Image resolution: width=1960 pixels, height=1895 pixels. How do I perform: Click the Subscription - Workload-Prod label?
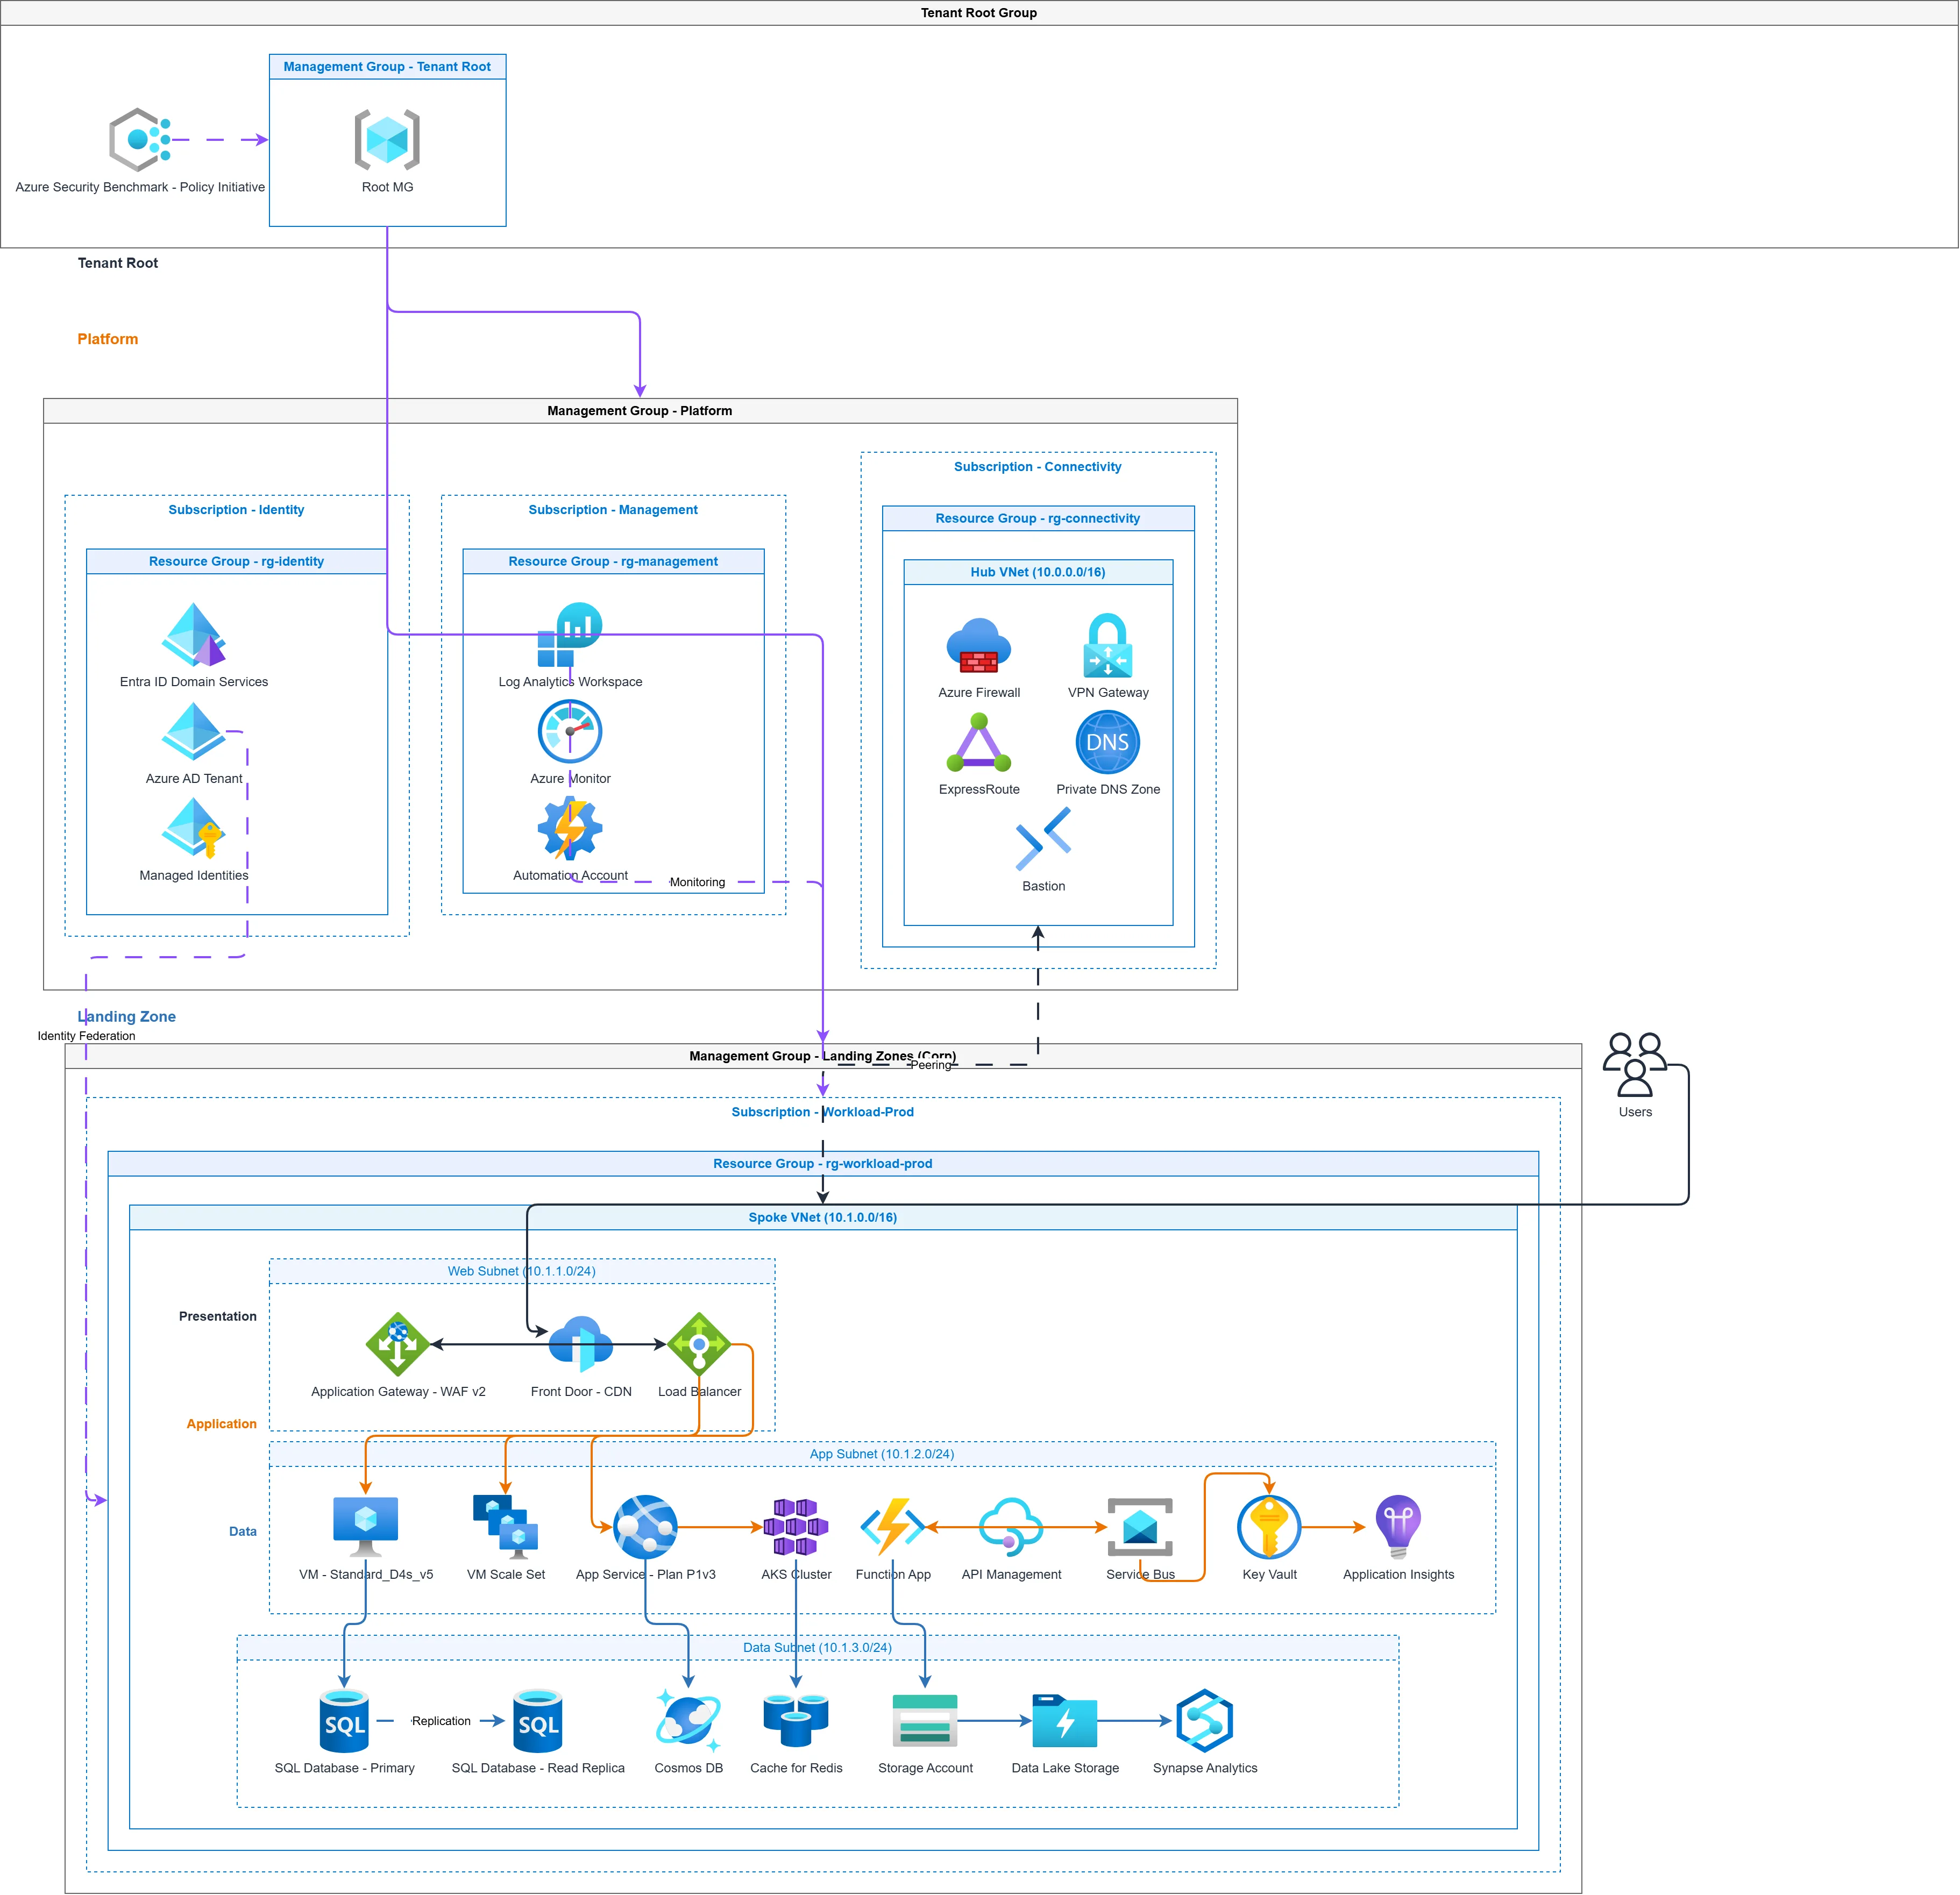point(823,1112)
